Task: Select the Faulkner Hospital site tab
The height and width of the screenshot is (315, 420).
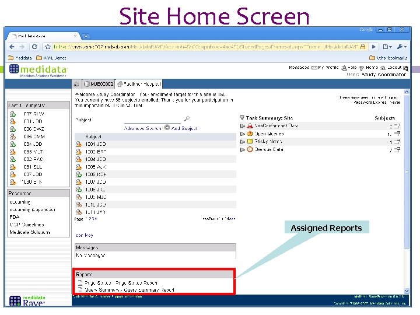Action: click(x=139, y=84)
